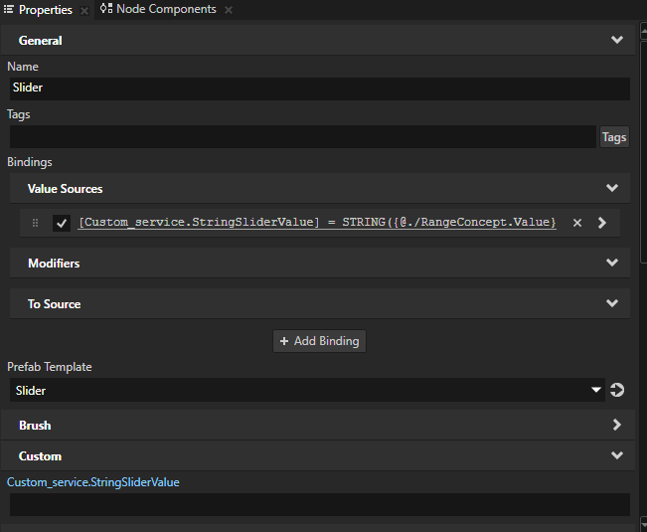This screenshot has width=647, height=532.
Task: Close the Properties tab
Action: click(x=84, y=11)
